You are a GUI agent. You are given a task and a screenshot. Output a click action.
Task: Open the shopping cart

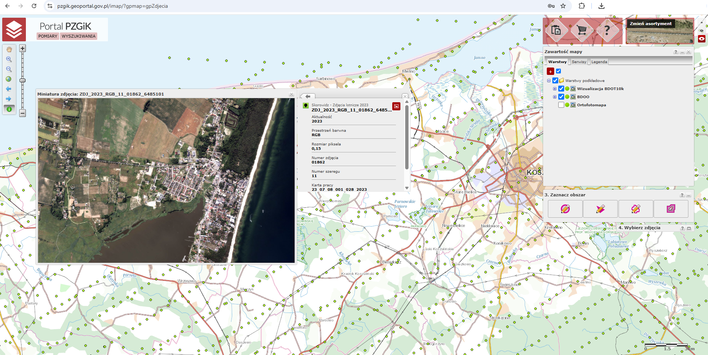pyautogui.click(x=582, y=30)
